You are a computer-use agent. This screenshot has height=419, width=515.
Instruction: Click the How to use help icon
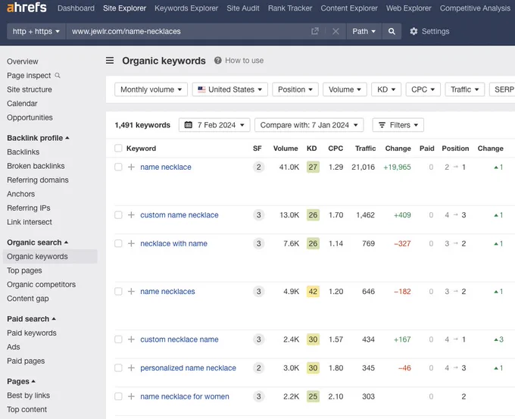tap(217, 61)
